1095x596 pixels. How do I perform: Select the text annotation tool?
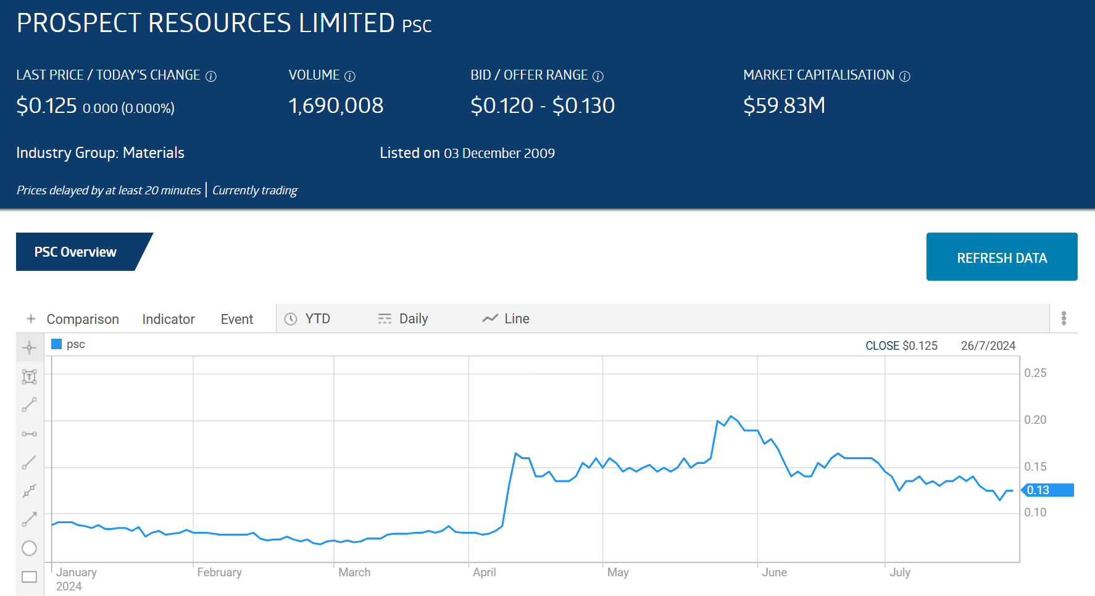point(29,376)
